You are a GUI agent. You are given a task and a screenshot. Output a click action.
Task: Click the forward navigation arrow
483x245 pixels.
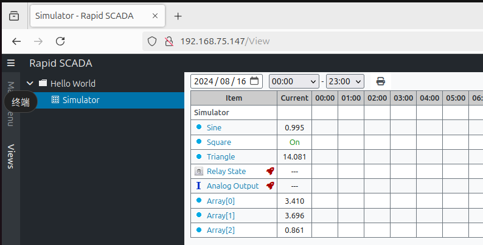(38, 41)
